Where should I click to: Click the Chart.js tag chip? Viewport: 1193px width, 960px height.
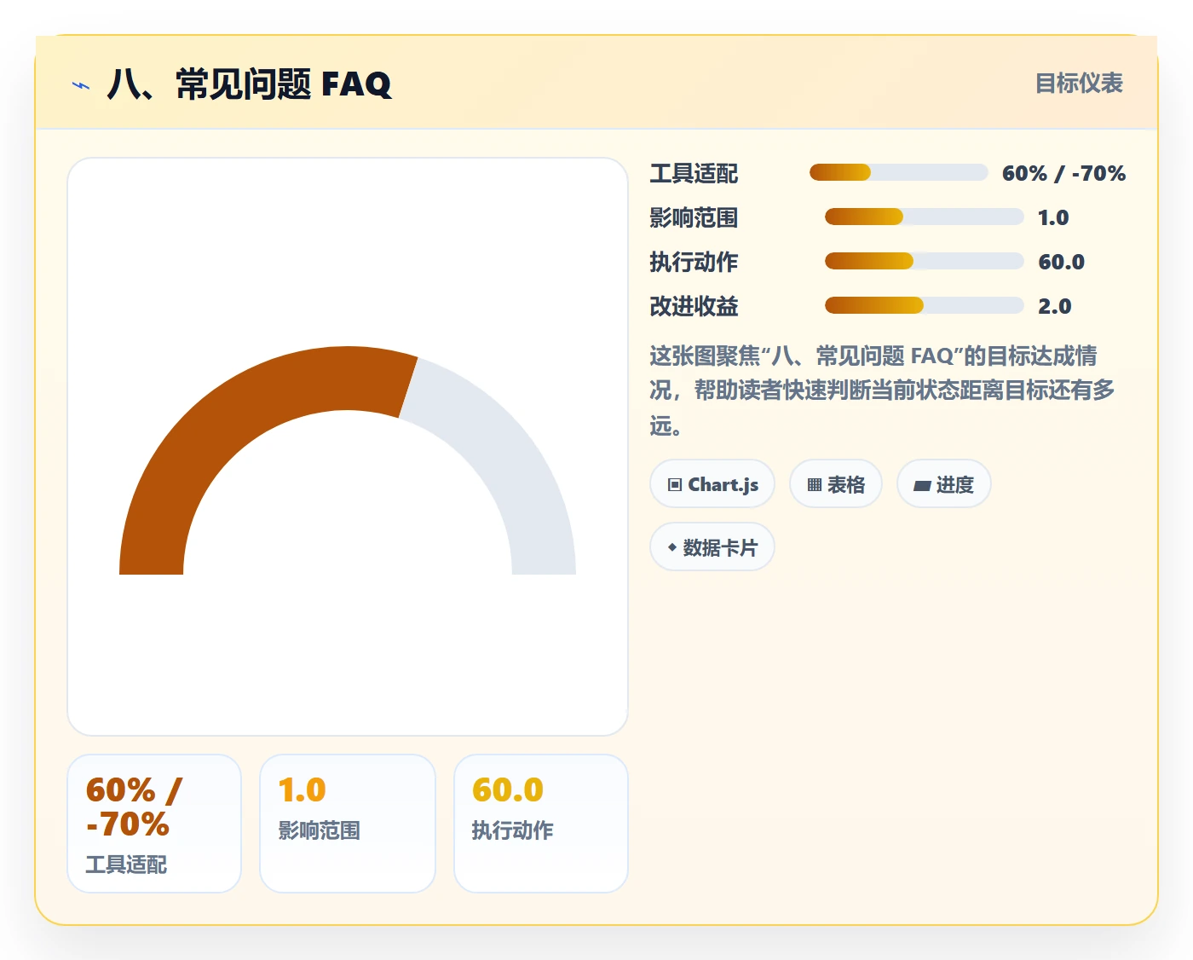coord(712,484)
